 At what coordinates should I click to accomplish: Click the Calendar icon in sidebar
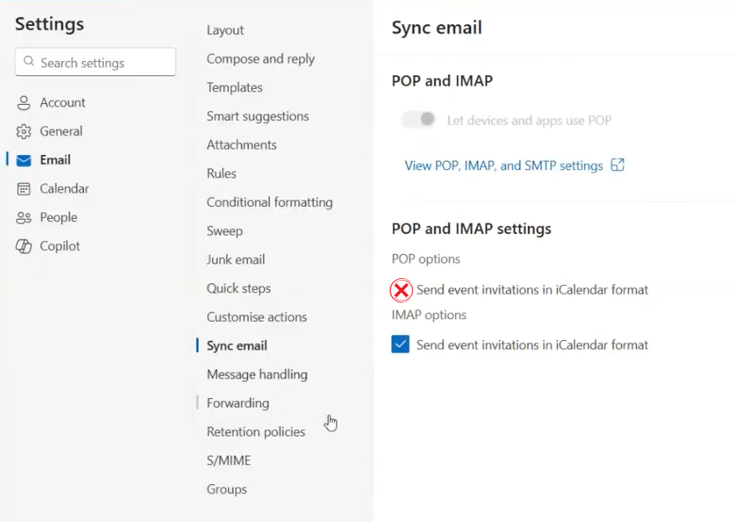(23, 189)
